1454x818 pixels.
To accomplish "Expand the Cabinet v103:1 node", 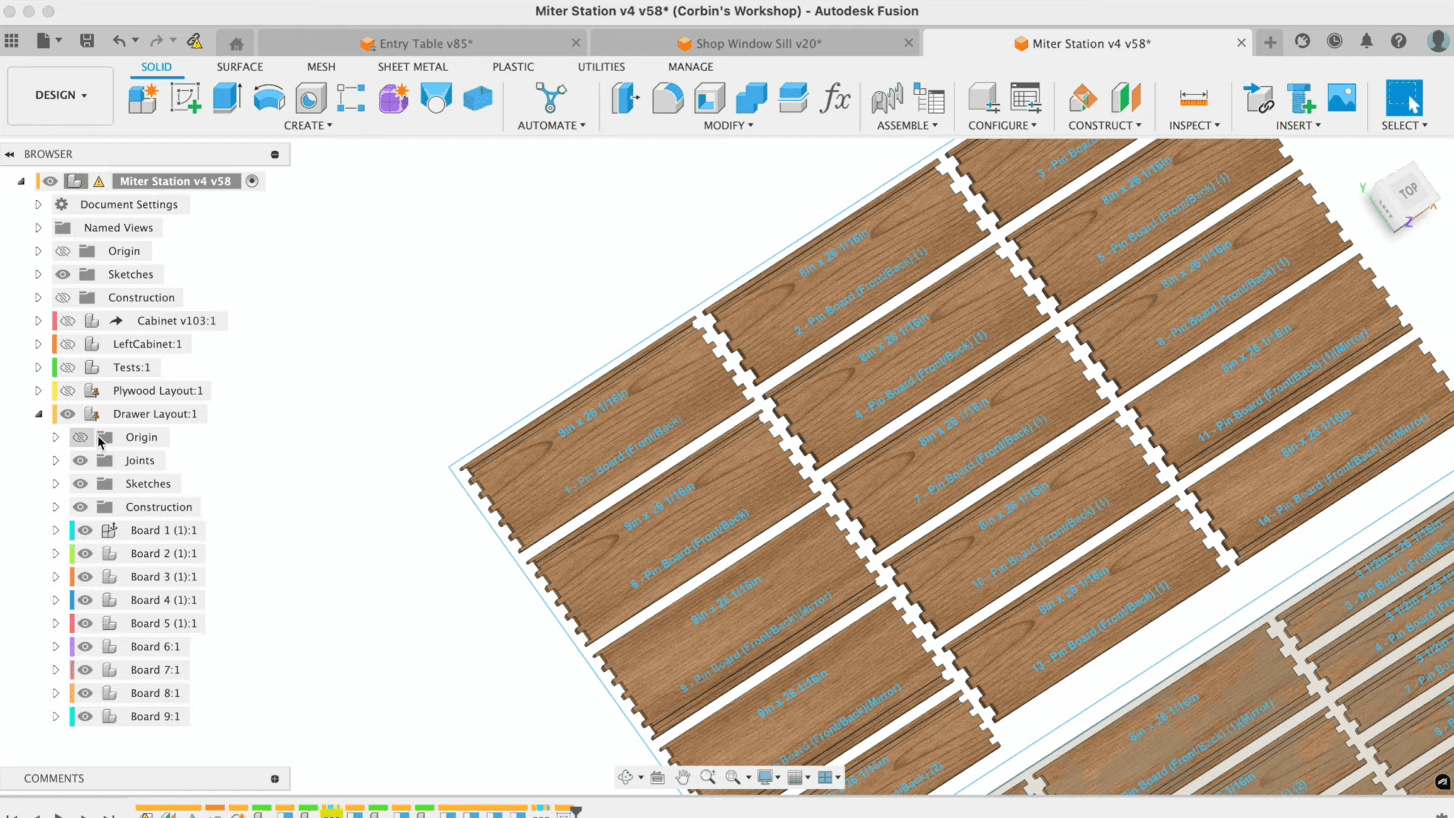I will click(x=38, y=321).
